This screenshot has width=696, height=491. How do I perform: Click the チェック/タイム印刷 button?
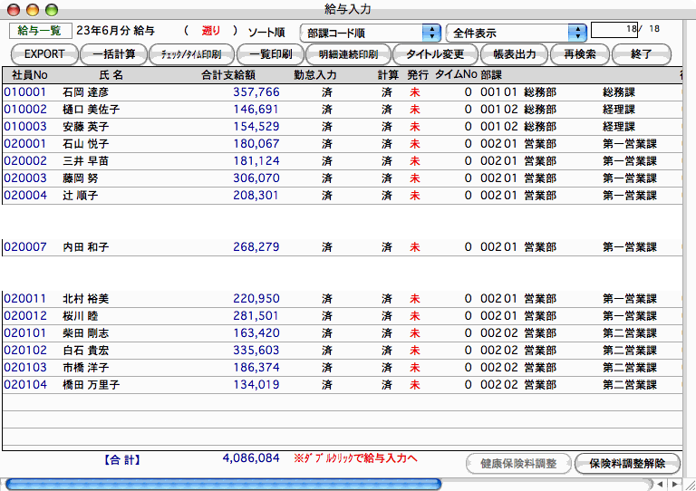click(191, 53)
